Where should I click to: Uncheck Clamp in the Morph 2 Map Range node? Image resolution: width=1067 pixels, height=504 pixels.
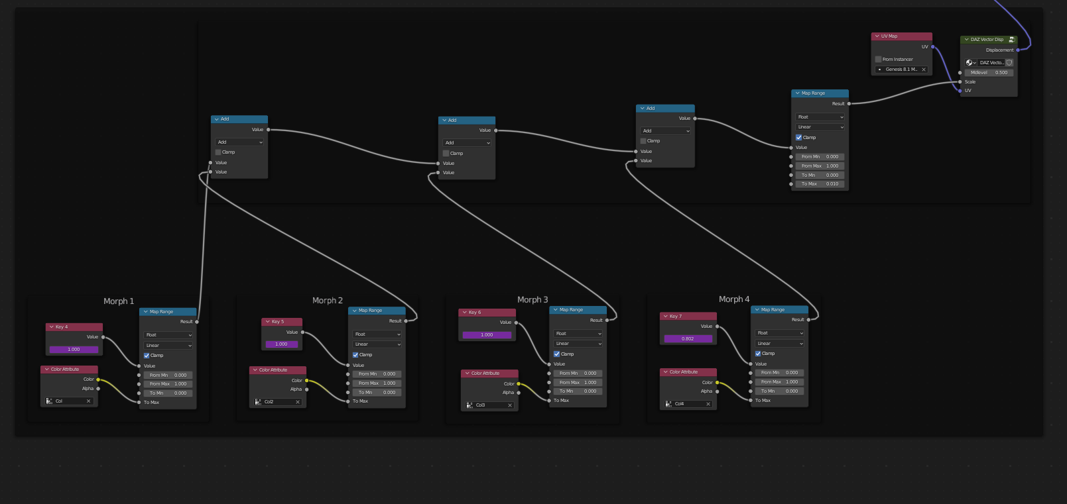click(x=355, y=355)
